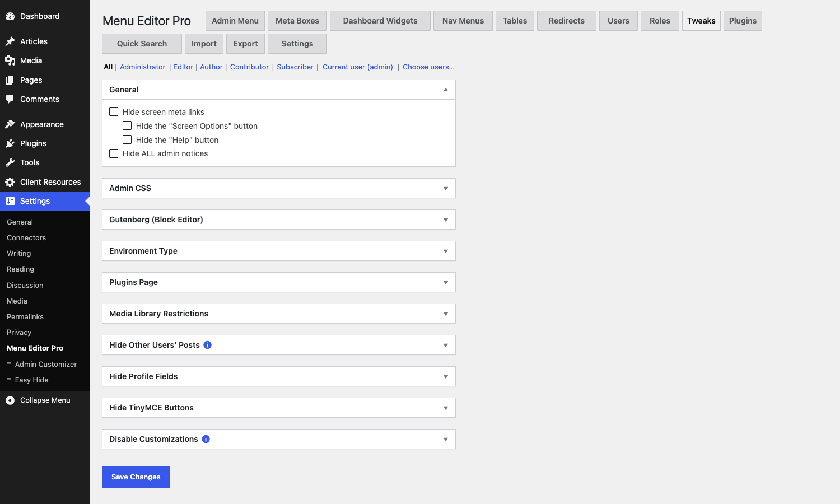Click the Save Changes button
The image size is (840, 504).
[x=136, y=477]
